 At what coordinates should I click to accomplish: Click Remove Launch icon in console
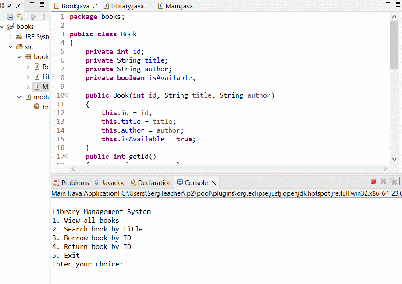[x=383, y=182]
